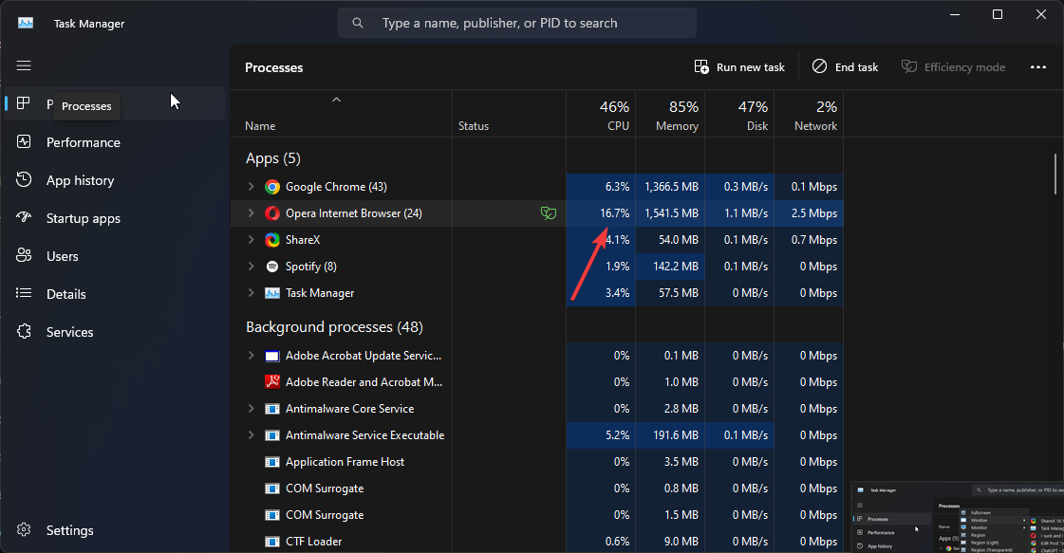Viewport: 1064px width, 553px height.
Task: Click the process list vertical scrollbar
Action: 1055,173
